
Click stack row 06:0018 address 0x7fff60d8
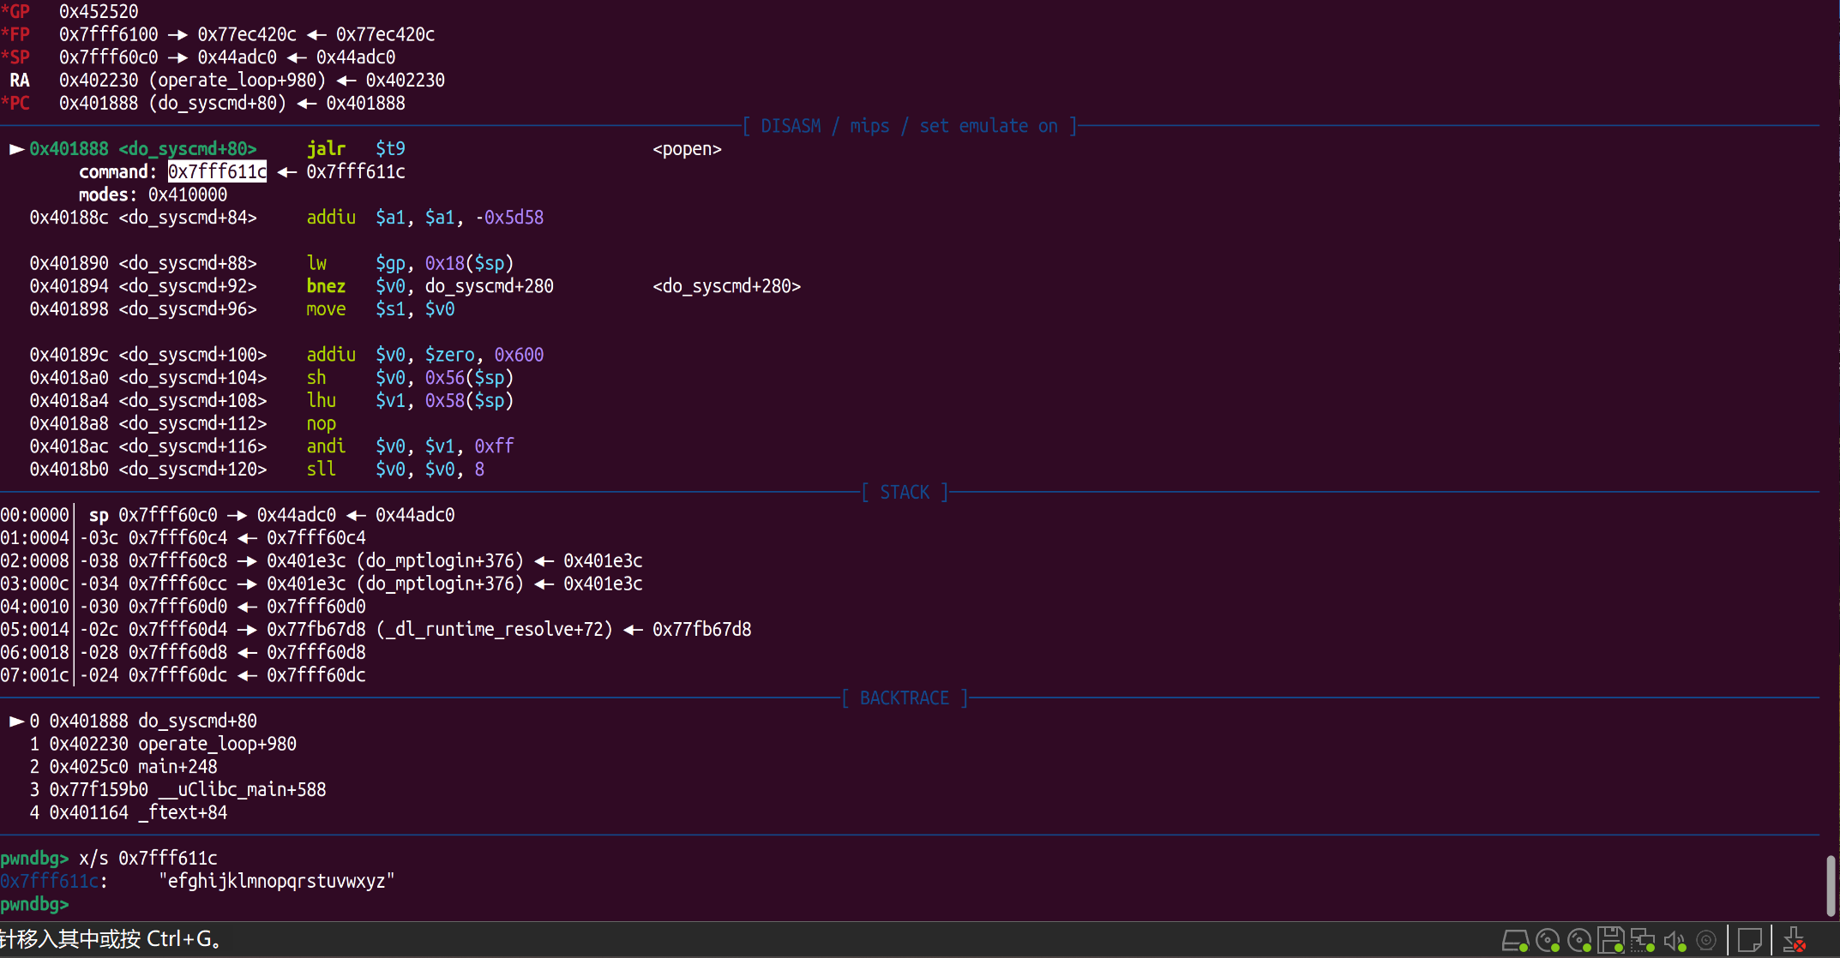click(177, 652)
